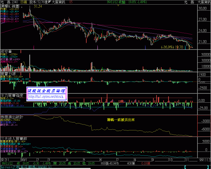Click the 賣超訊號=15.00 readout

click(10, 103)
